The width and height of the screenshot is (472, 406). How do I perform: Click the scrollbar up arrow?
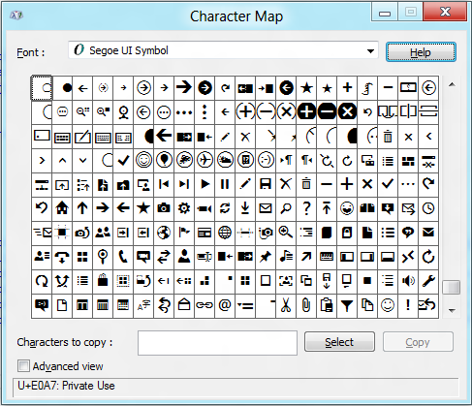point(452,85)
